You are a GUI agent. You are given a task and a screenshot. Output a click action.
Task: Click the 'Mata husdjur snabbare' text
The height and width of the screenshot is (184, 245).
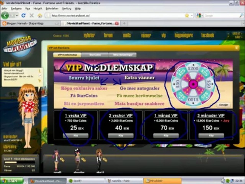coord(139,103)
